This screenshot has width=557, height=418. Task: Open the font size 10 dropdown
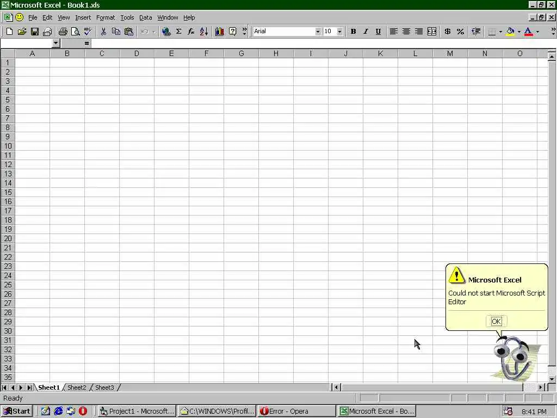339,32
